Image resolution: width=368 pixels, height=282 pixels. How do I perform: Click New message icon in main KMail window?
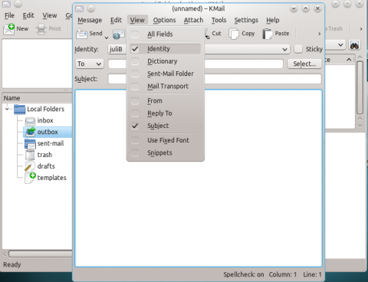point(9,29)
